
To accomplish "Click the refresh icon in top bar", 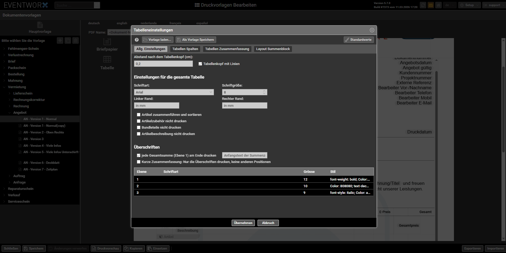I will [423, 5].
